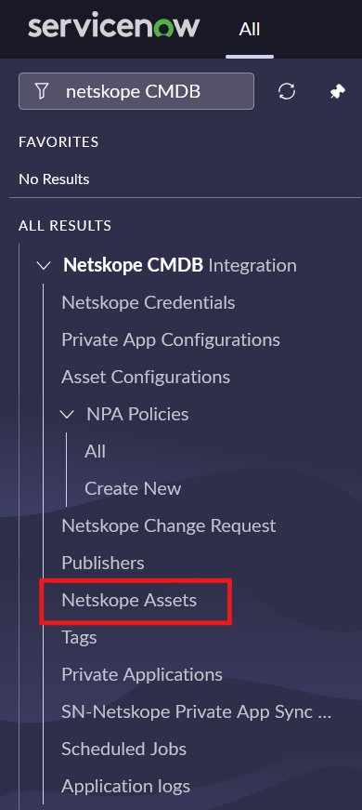Open the All navigation tab
This screenshot has width=362, height=810.
coord(249,29)
